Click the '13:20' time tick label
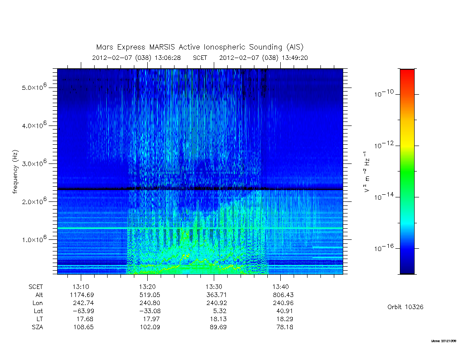 pyautogui.click(x=147, y=287)
